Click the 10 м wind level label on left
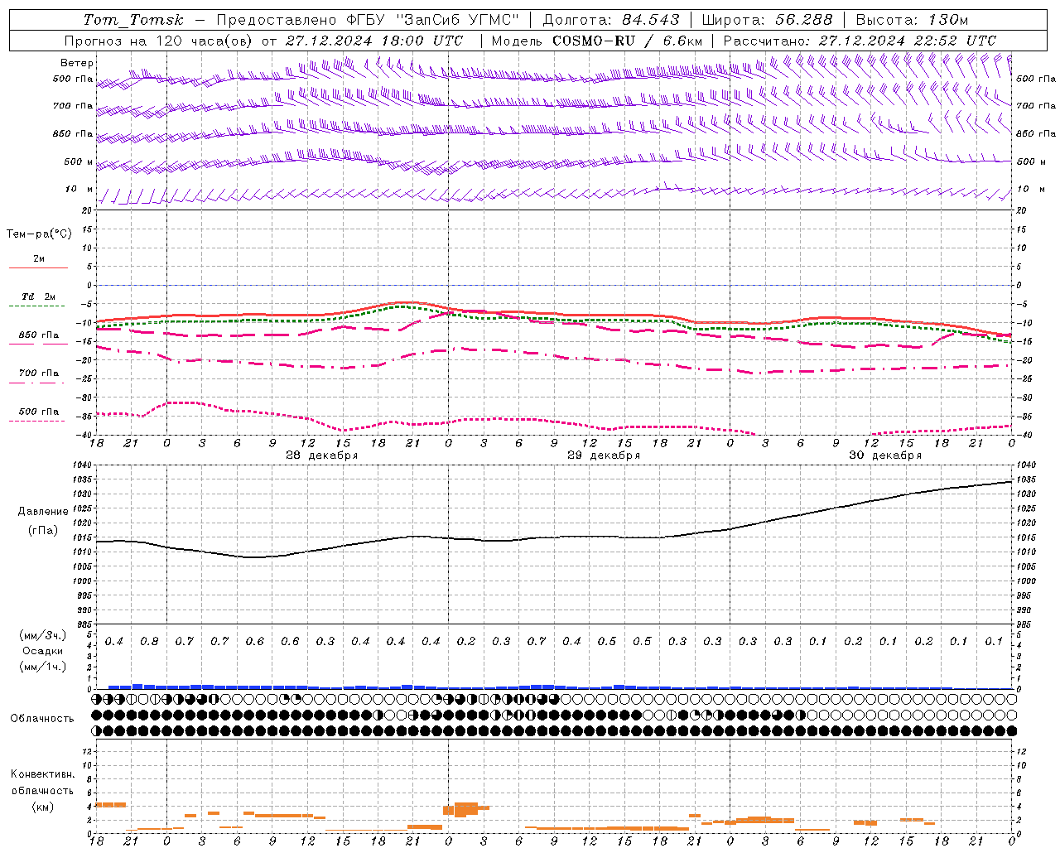Image resolution: width=1060 pixels, height=848 pixels. click(x=79, y=189)
